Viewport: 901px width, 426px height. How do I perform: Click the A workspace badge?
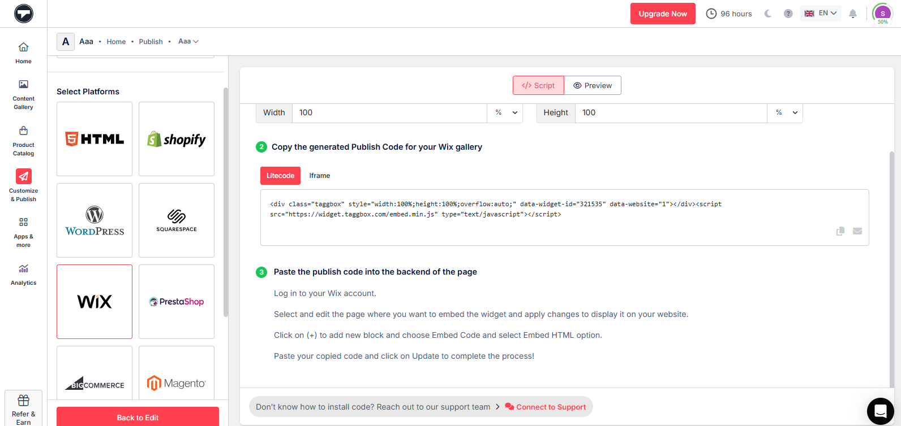point(66,42)
